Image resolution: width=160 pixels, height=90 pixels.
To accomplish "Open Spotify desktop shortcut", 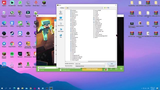I will pos(12,54).
